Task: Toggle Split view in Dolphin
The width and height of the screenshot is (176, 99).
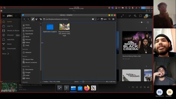Action: click(104, 19)
